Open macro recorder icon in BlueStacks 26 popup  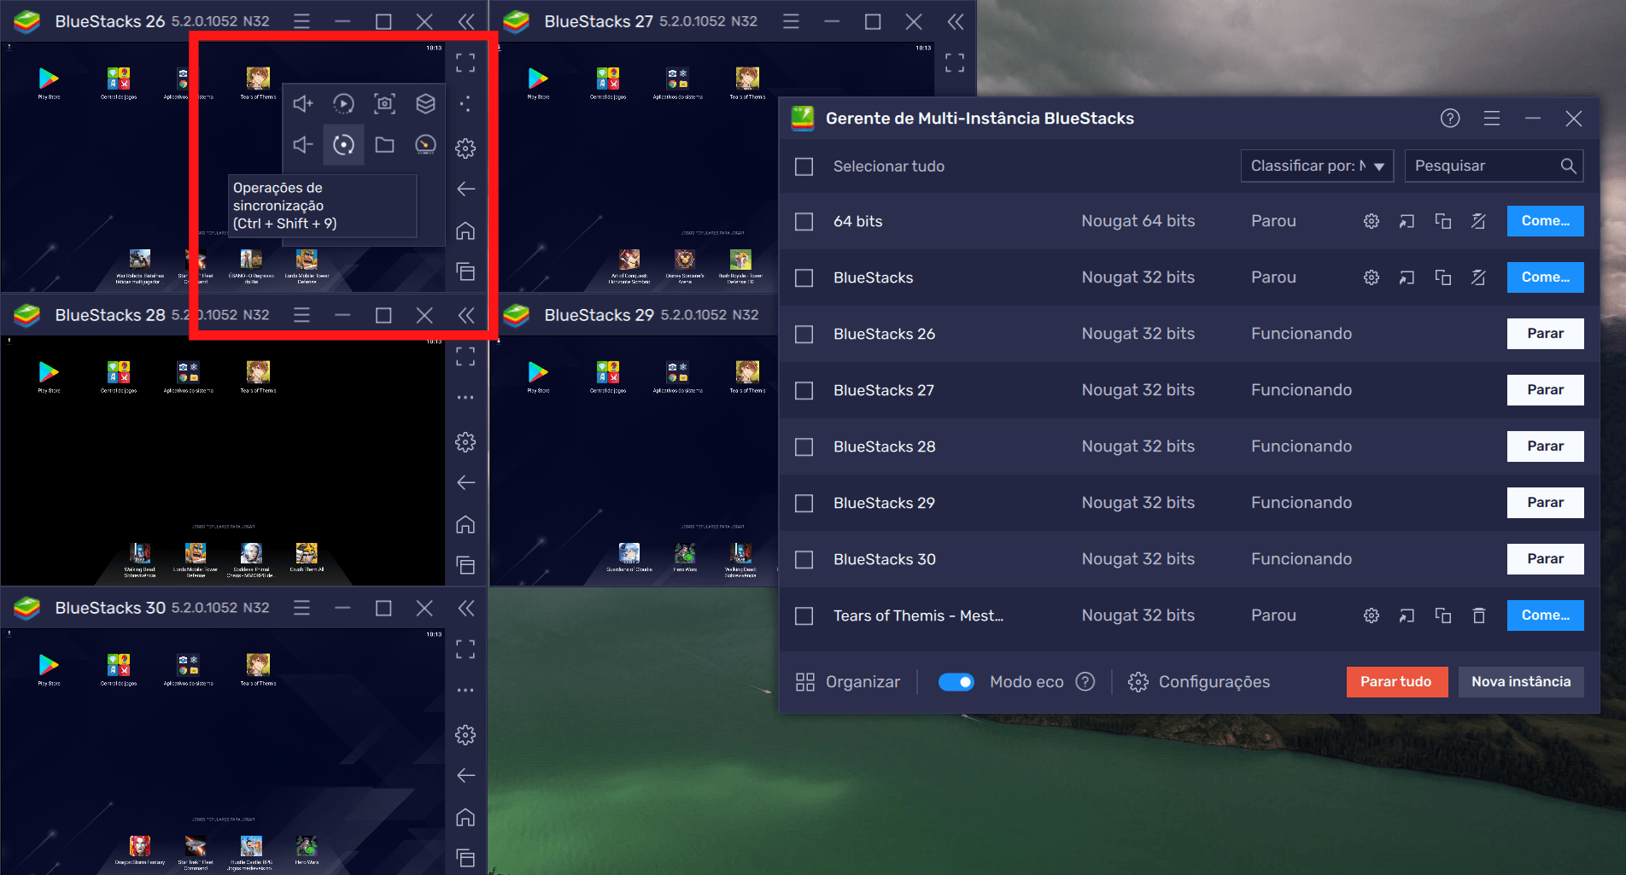(343, 104)
